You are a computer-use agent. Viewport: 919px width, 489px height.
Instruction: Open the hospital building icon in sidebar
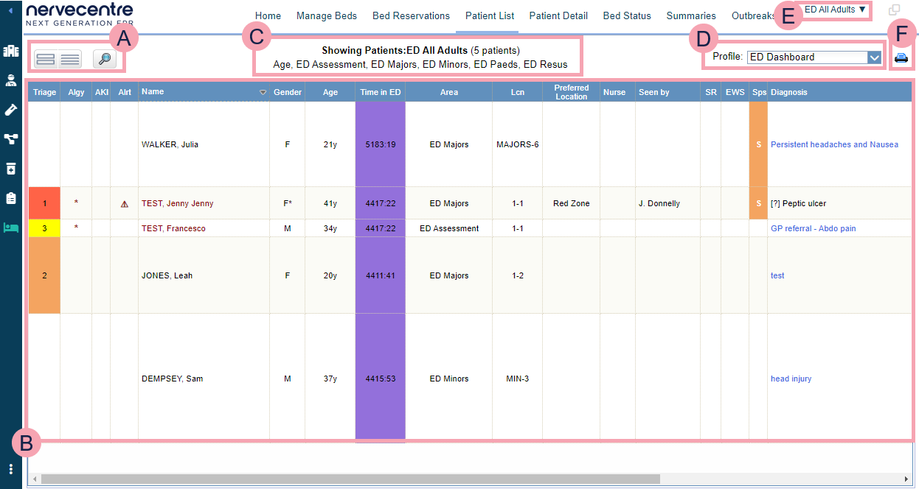(x=11, y=51)
